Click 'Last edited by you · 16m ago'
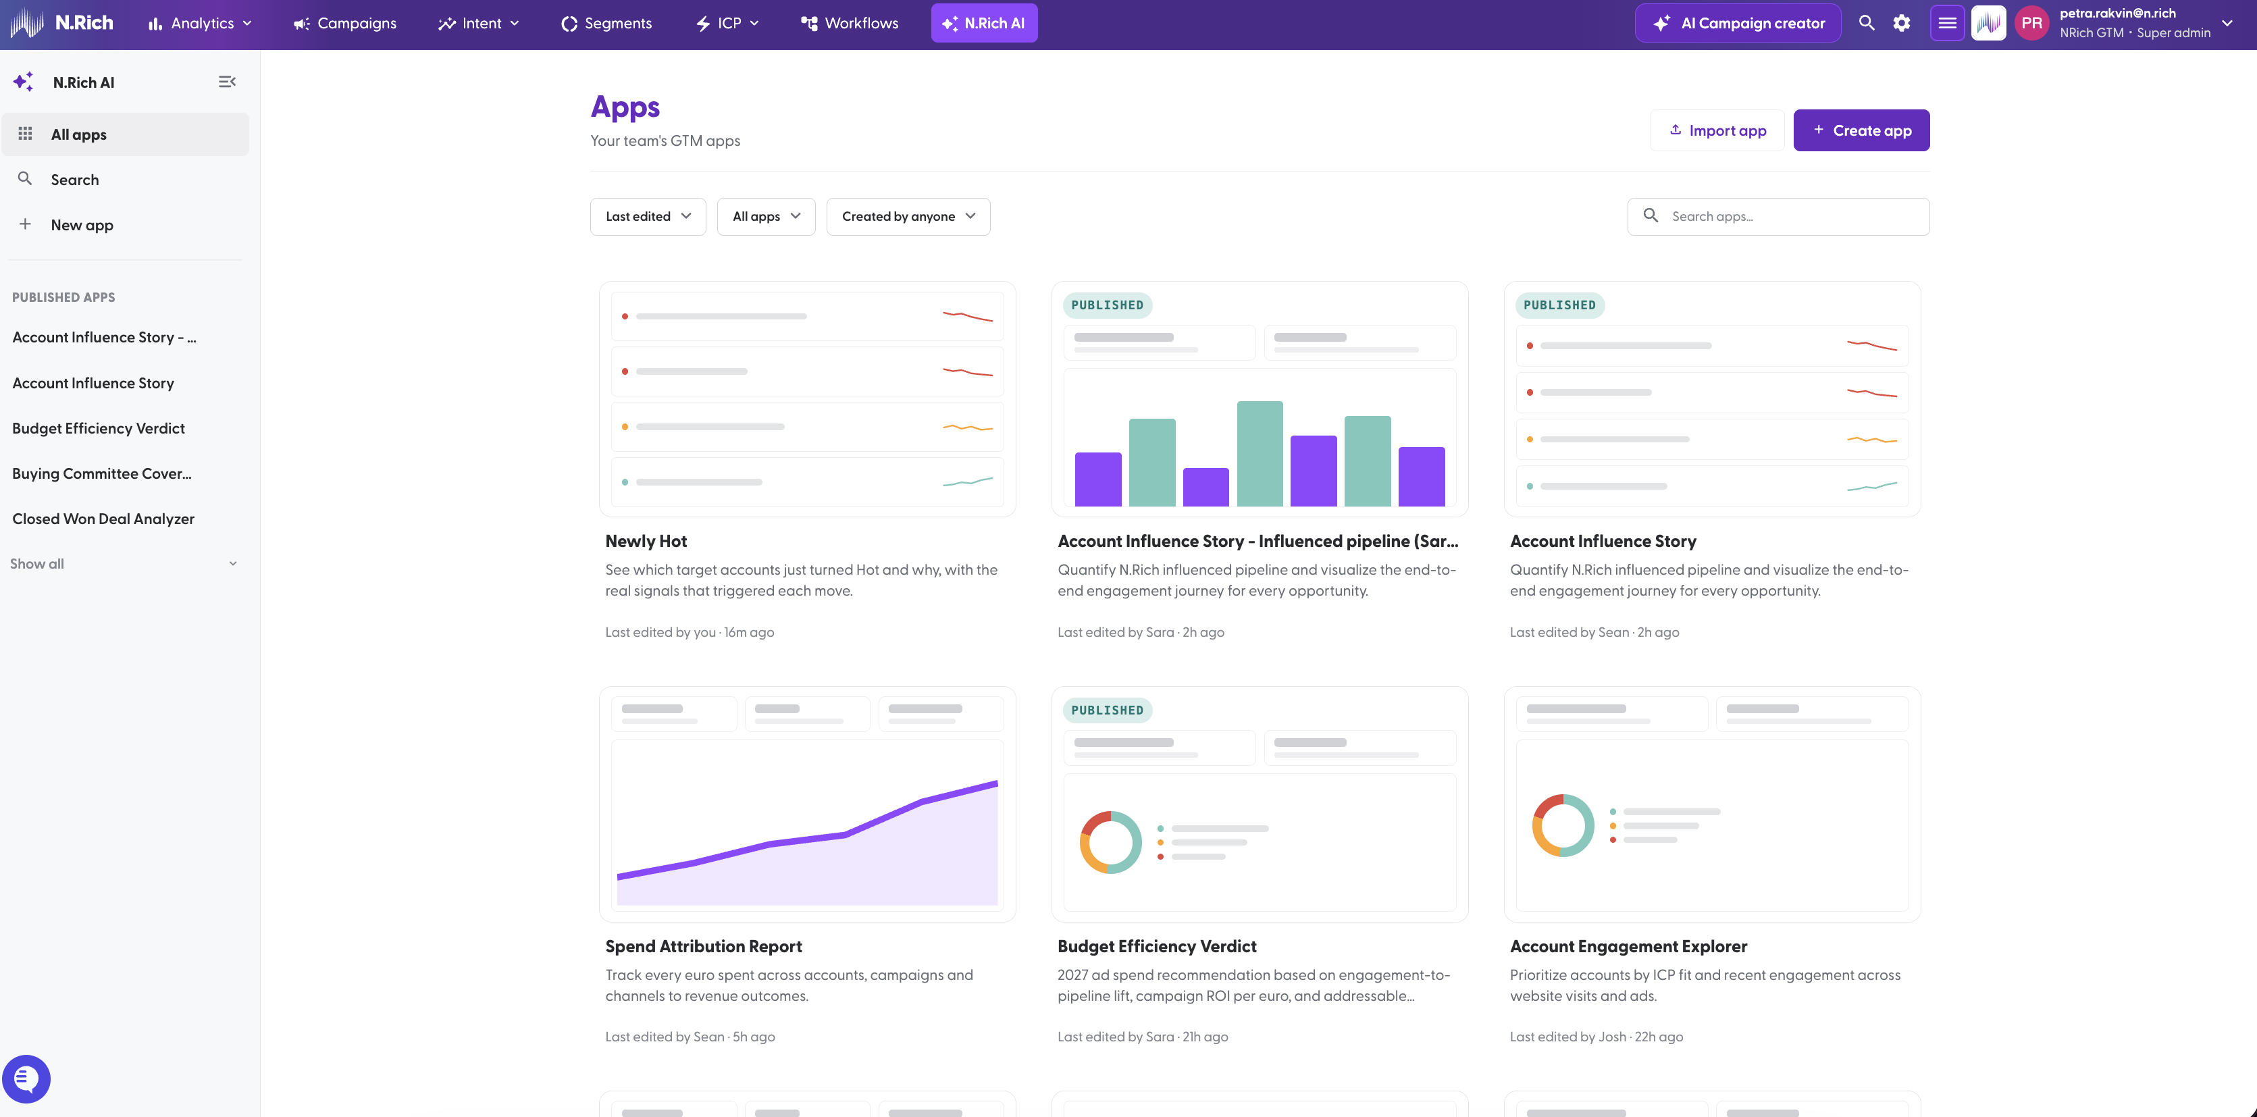 (x=690, y=631)
